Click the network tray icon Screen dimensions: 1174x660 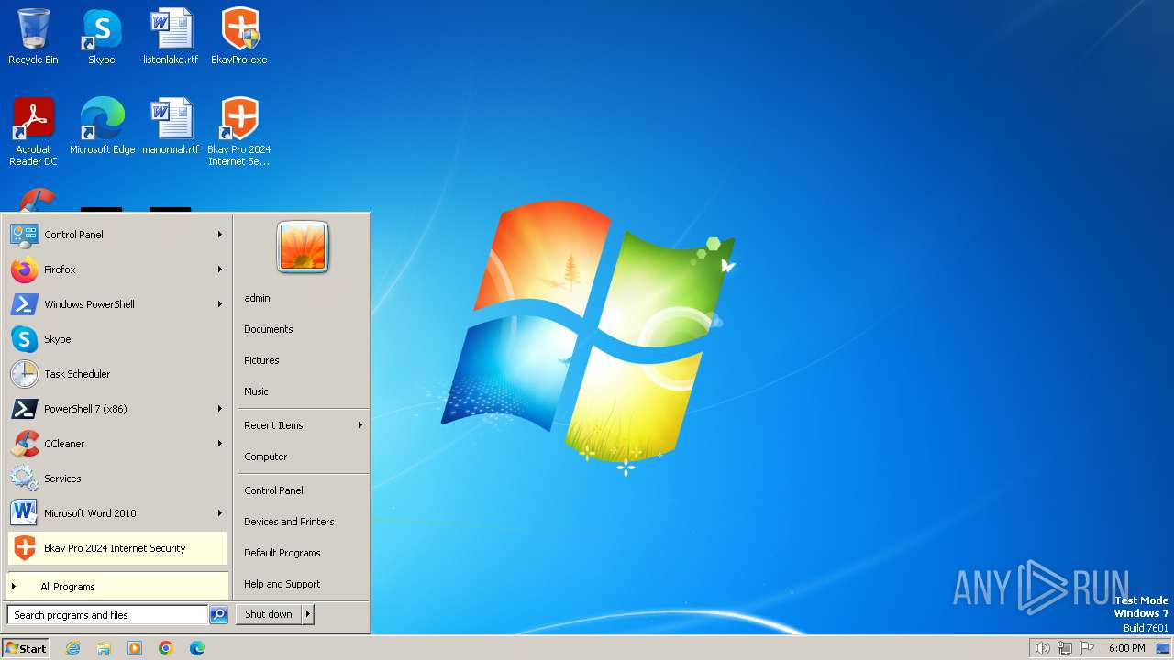(1065, 648)
